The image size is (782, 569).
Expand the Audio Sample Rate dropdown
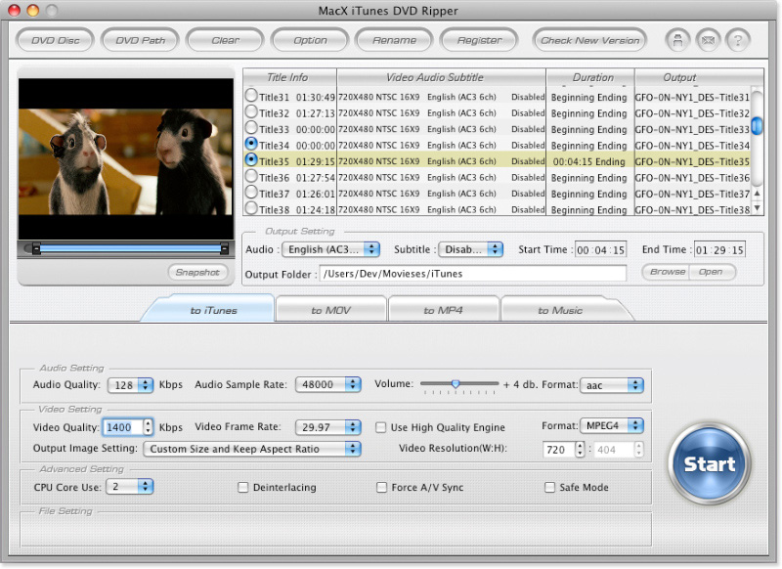coord(328,384)
